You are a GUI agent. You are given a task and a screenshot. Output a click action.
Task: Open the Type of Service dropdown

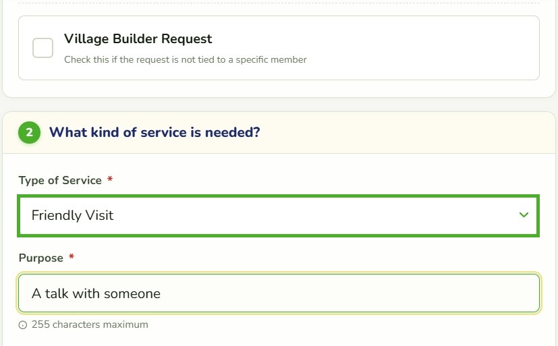coord(278,216)
